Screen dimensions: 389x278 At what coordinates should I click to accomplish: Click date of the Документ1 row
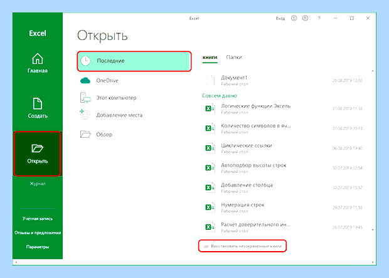(348, 80)
